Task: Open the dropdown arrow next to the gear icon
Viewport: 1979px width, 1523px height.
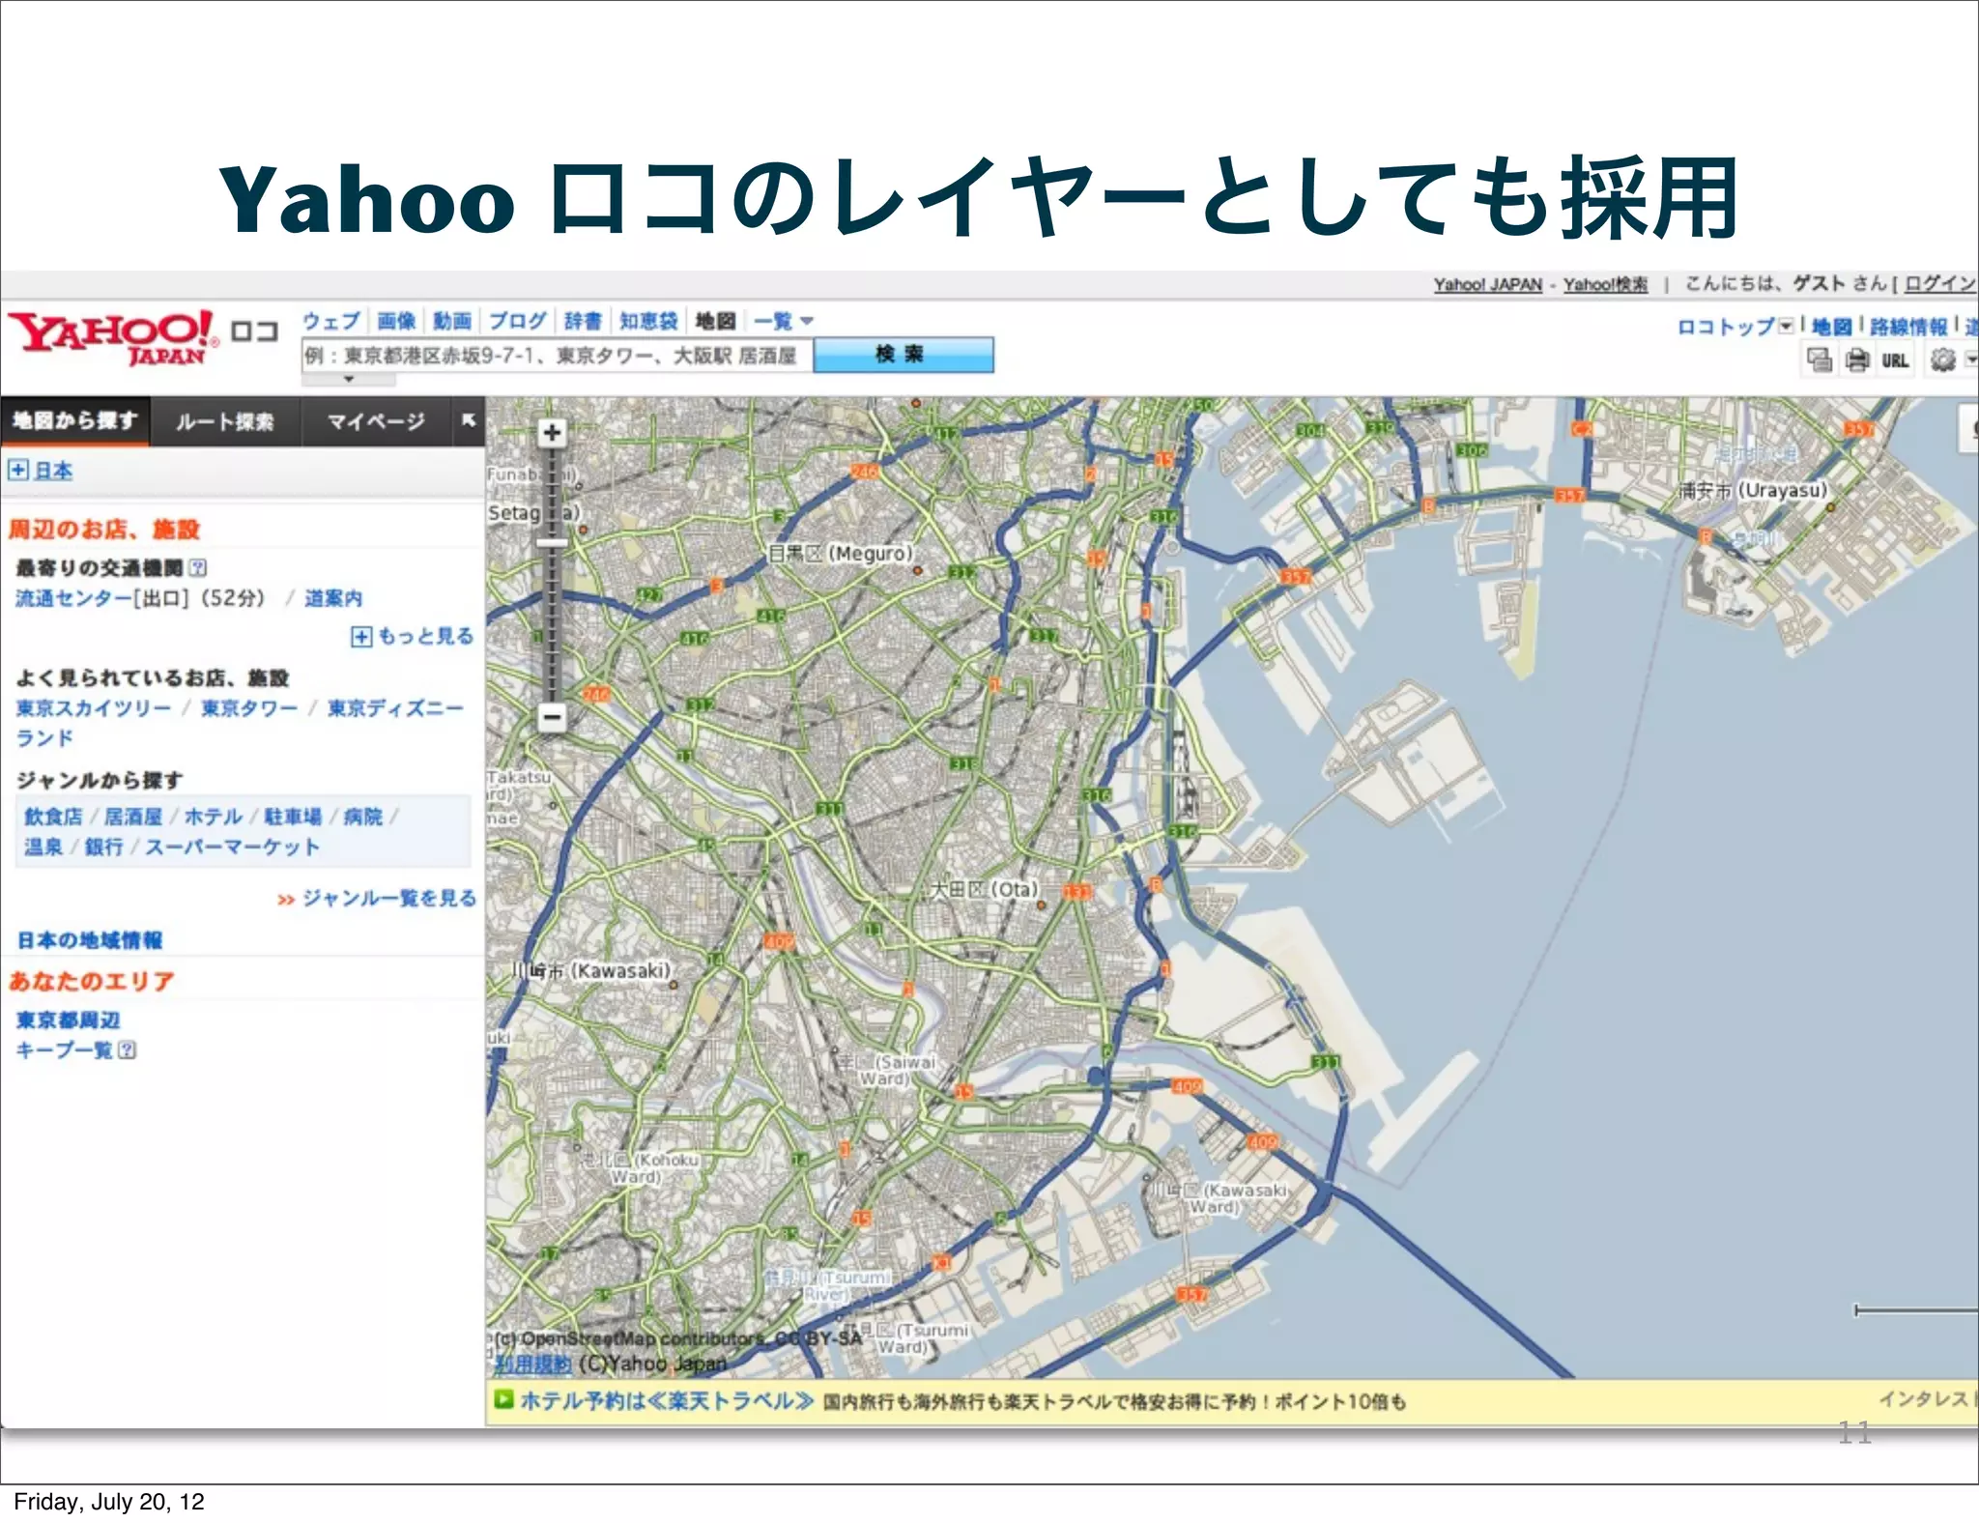Action: click(x=1970, y=359)
